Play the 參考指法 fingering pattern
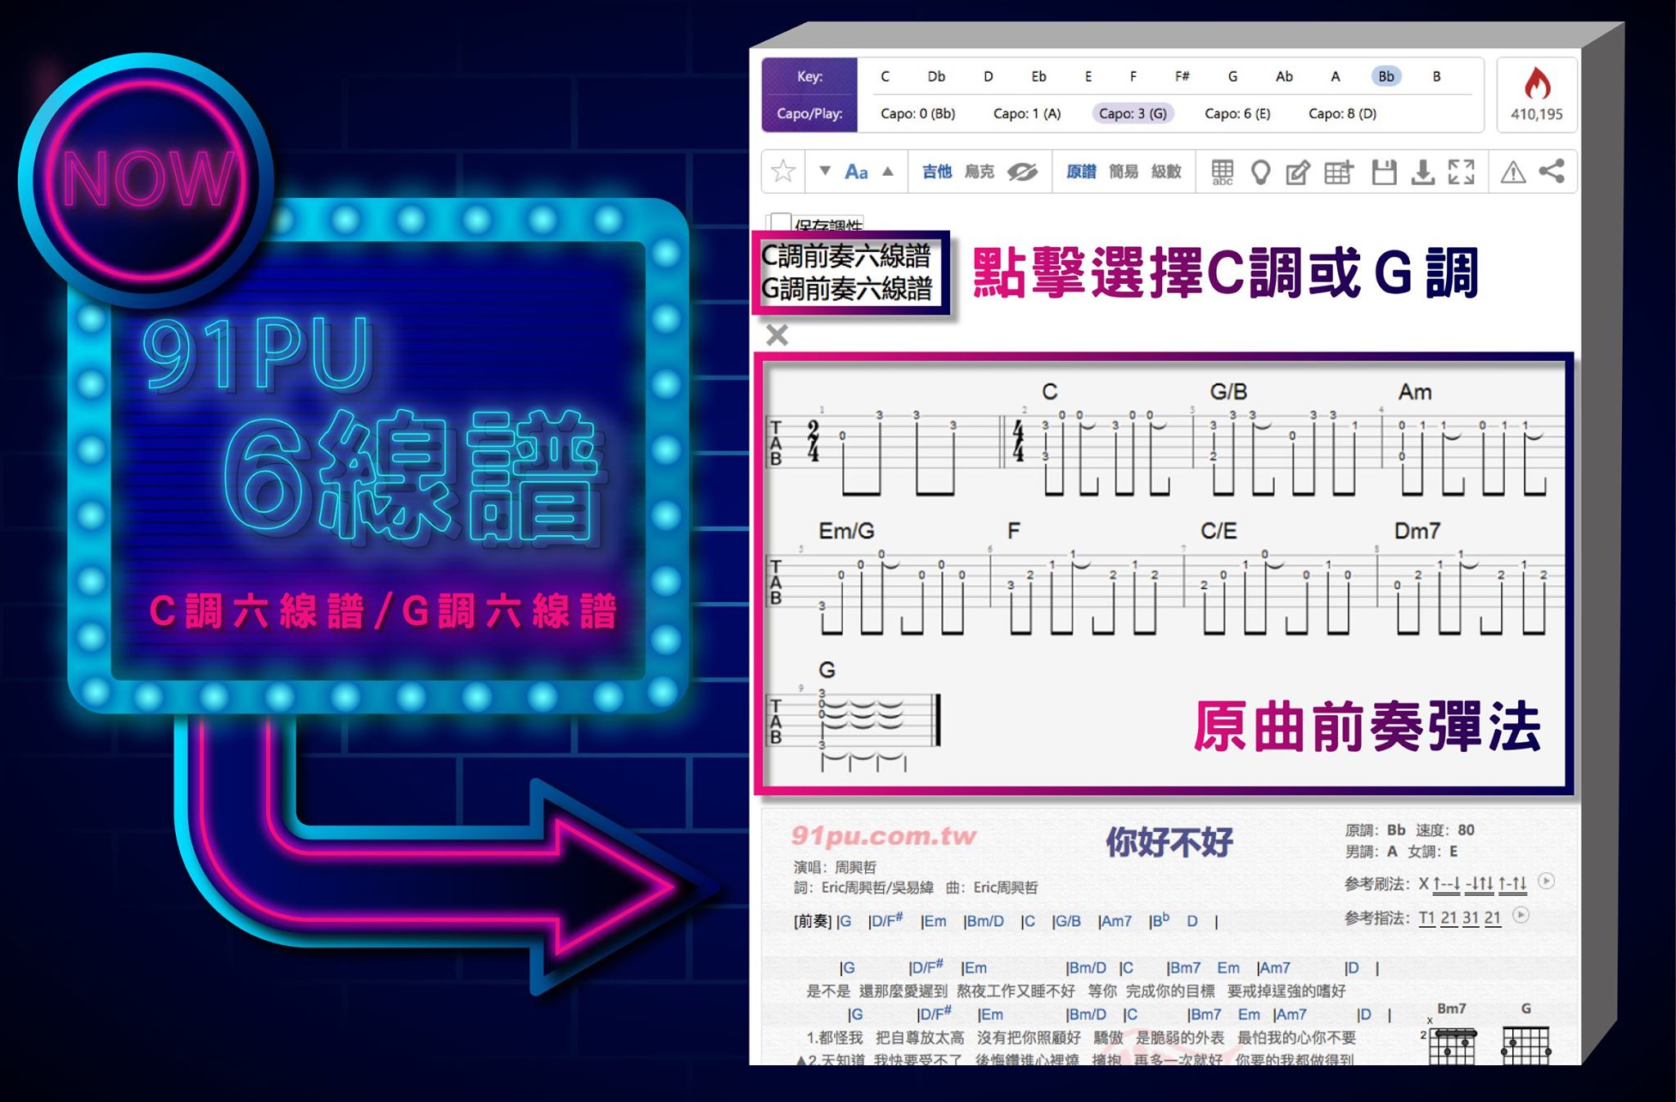 [1521, 915]
